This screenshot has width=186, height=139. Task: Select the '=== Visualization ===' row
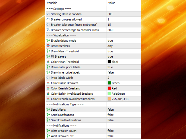93,35
